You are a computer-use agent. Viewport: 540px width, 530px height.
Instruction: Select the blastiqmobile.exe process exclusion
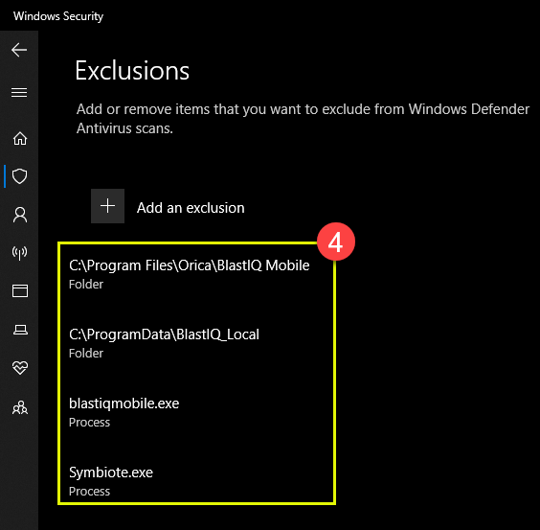click(124, 412)
